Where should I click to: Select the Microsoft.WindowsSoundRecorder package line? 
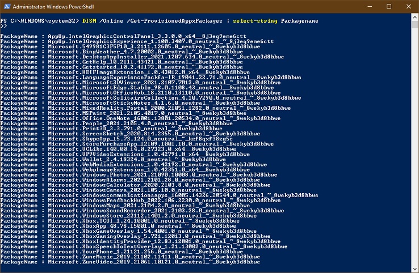142,211
